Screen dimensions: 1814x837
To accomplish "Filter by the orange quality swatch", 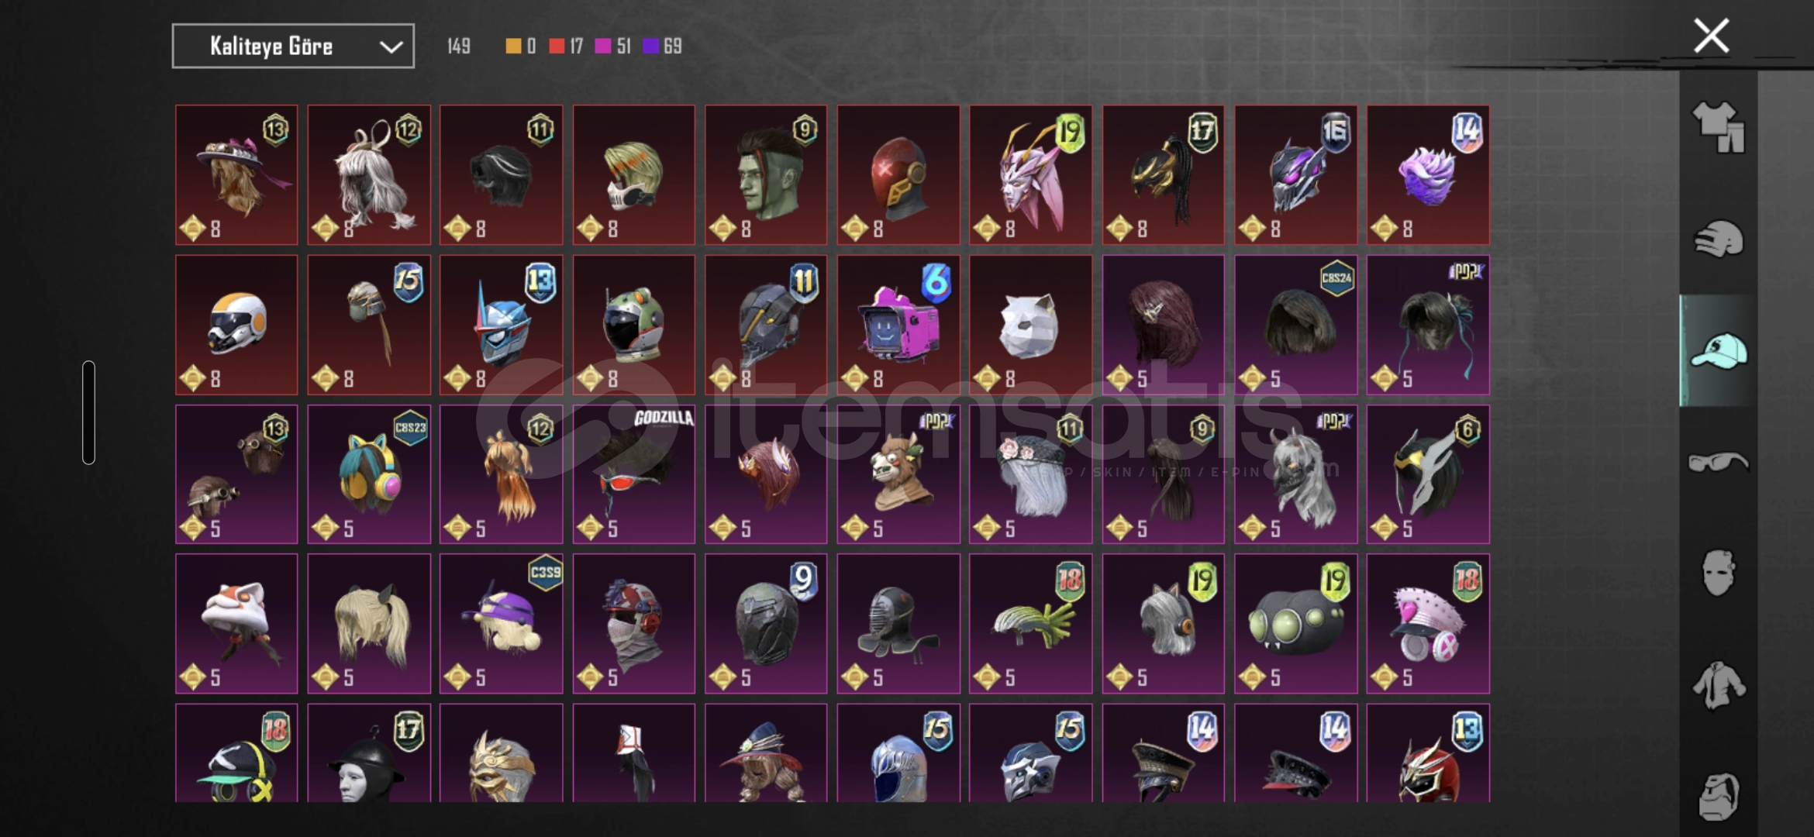I will 513,46.
